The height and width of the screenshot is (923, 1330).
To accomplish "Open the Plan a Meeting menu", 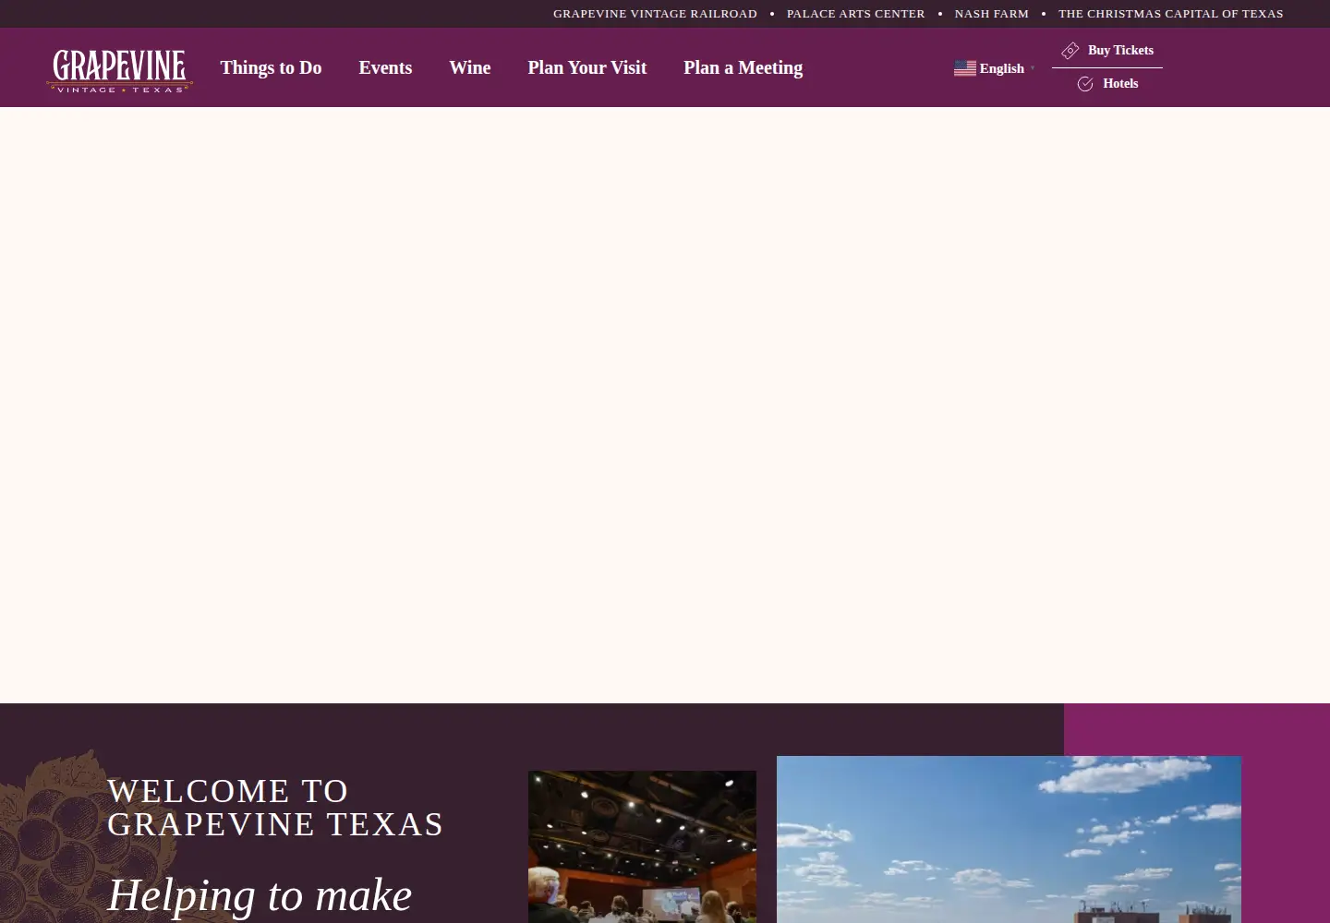I will (744, 67).
